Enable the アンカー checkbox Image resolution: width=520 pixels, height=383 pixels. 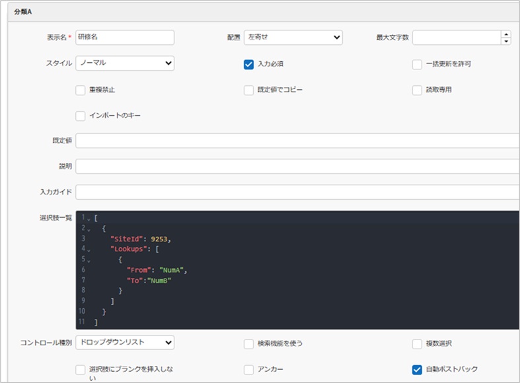point(248,370)
